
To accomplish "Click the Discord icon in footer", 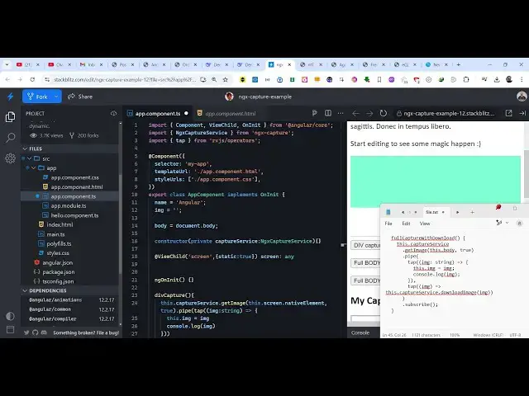I will (44, 332).
